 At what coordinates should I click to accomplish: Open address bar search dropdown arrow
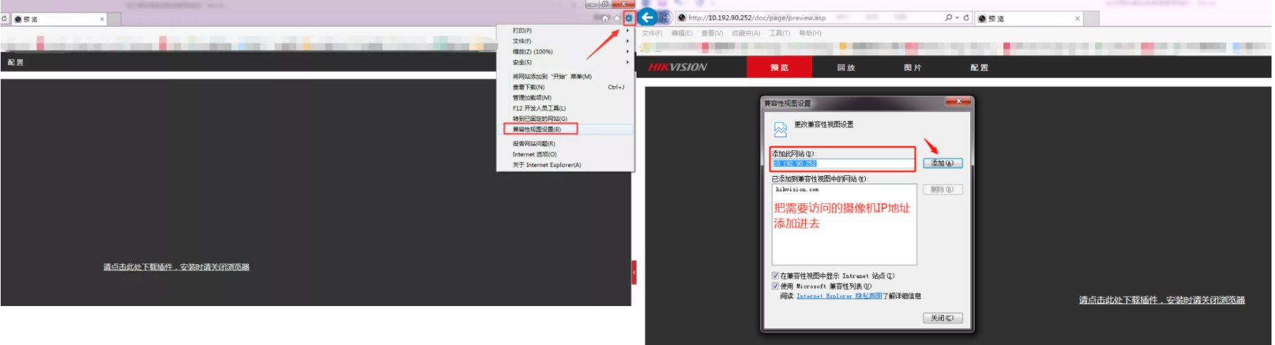957,18
